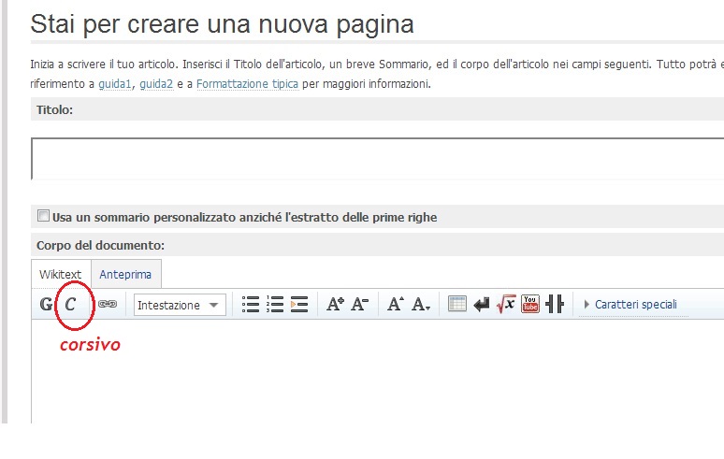The width and height of the screenshot is (724, 459).
Task: Click the bold (G) formatting icon
Action: tap(46, 305)
